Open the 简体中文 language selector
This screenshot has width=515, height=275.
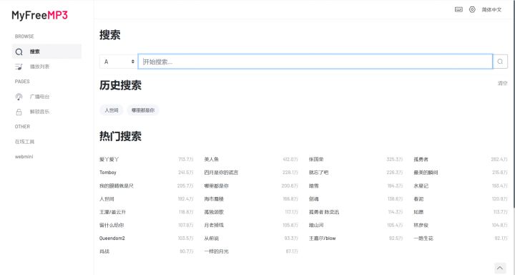[491, 9]
